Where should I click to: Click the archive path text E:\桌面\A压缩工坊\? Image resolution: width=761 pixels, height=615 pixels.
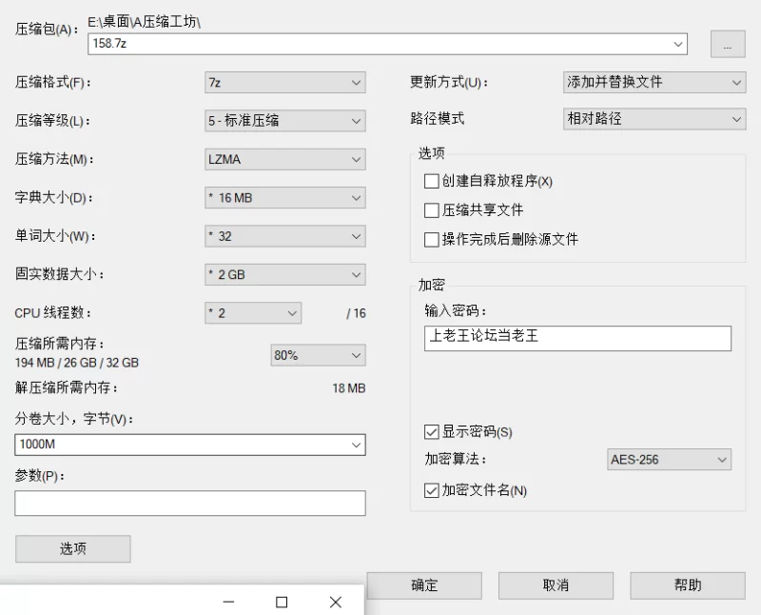145,22
